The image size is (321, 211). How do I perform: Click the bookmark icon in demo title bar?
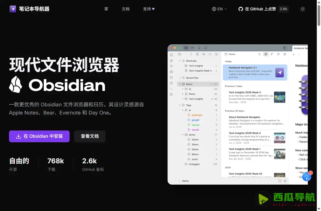205,48
